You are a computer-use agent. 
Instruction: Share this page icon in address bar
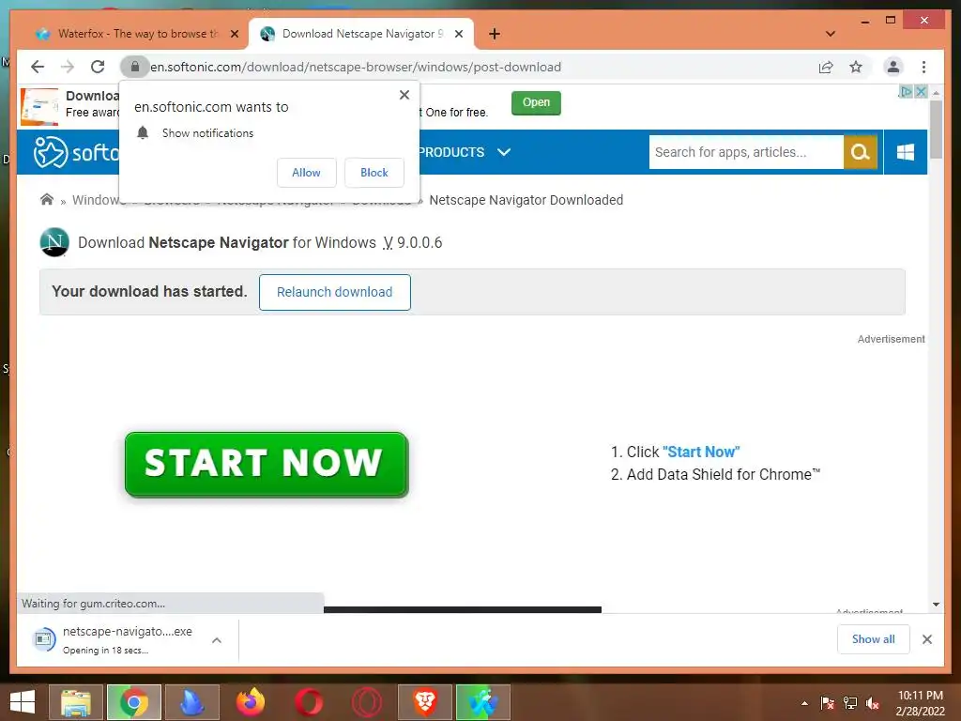point(826,67)
